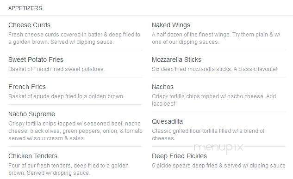The width and height of the screenshot is (293, 179).
Task: Click the Cheese Curds description text
Action: [x=74, y=38]
